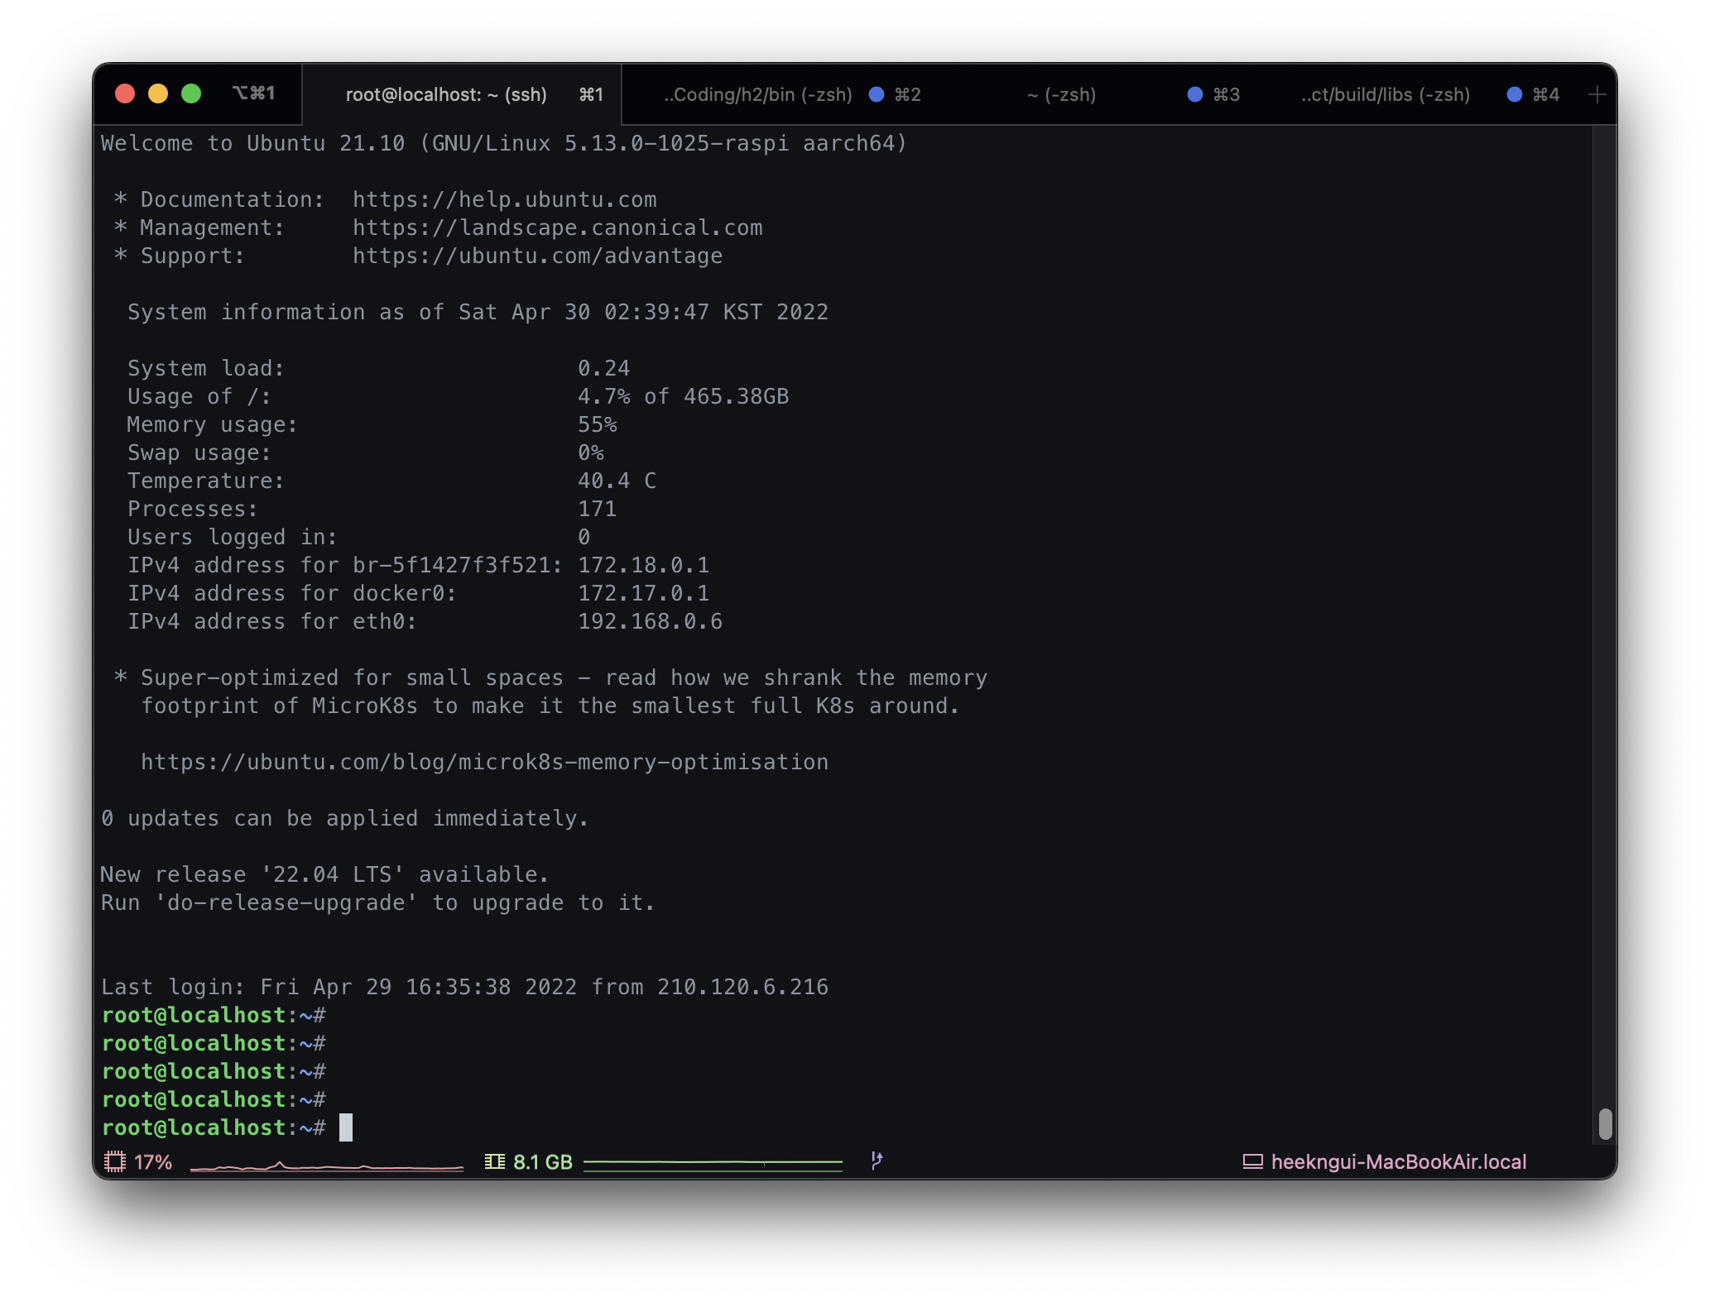Switch to the ..Coding/h2/bin zsh tab
The image size is (1710, 1302).
[x=757, y=95]
